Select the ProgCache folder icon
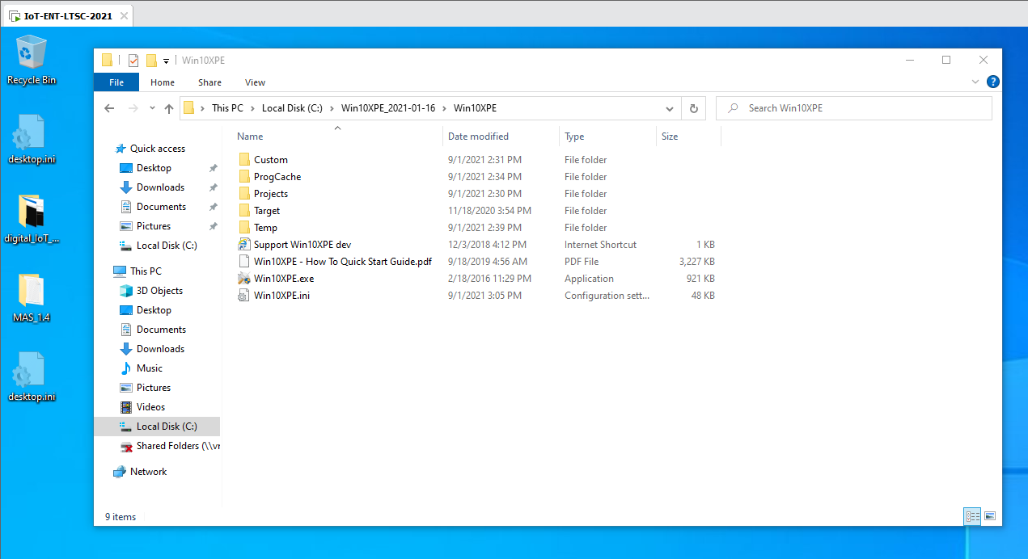The width and height of the screenshot is (1028, 559). 244,177
